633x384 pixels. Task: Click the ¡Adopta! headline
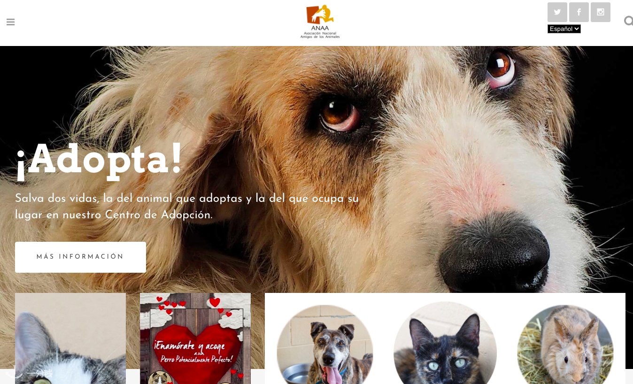tap(99, 161)
